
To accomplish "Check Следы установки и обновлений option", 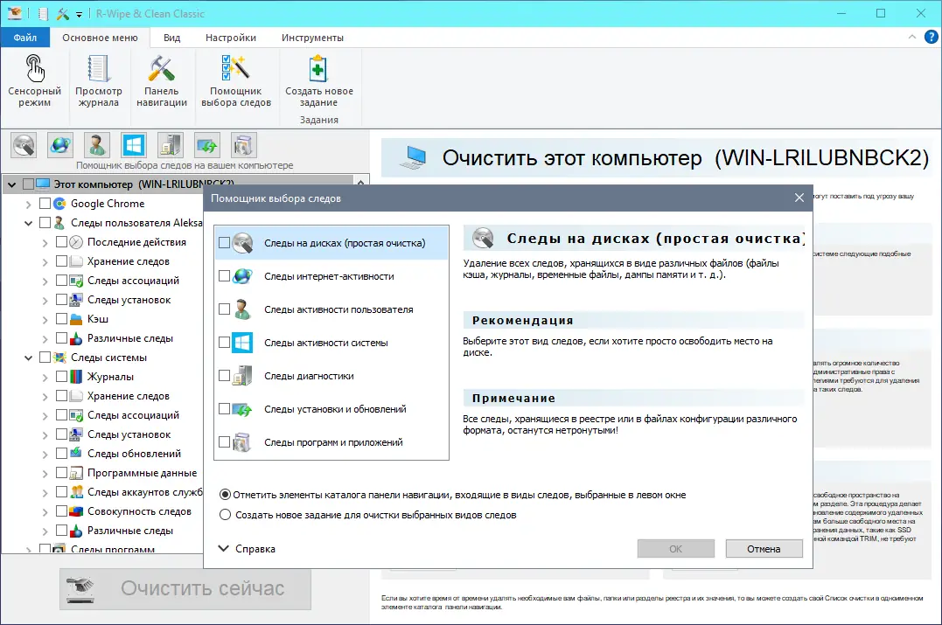I will click(x=225, y=409).
